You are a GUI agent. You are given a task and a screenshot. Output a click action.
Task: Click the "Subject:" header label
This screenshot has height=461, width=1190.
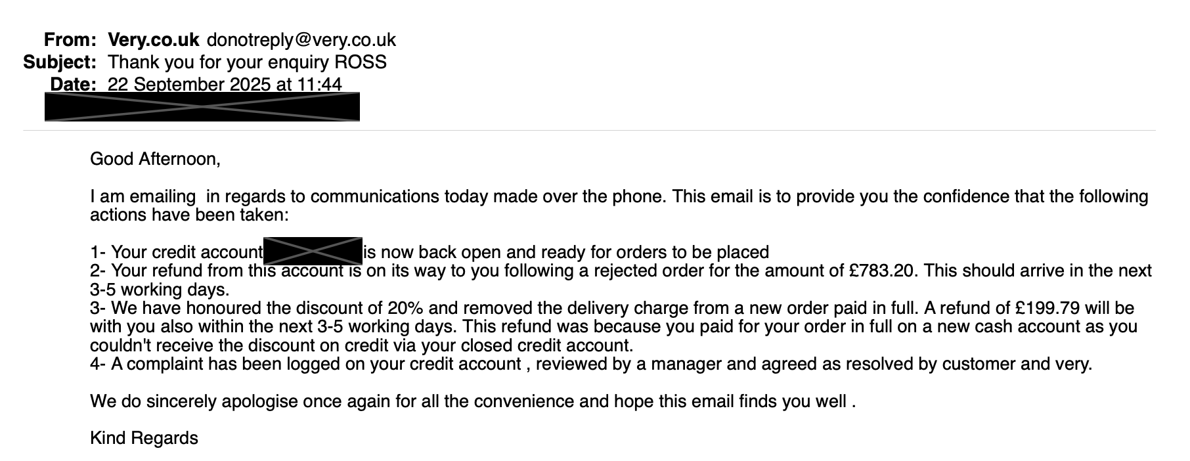click(60, 62)
